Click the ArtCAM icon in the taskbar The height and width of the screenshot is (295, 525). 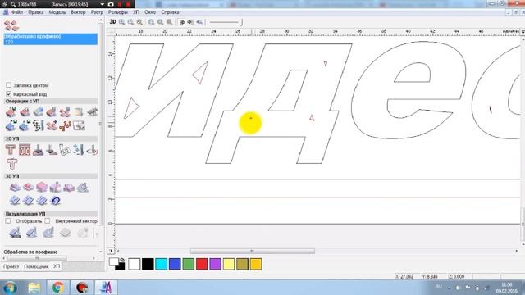(x=106, y=288)
